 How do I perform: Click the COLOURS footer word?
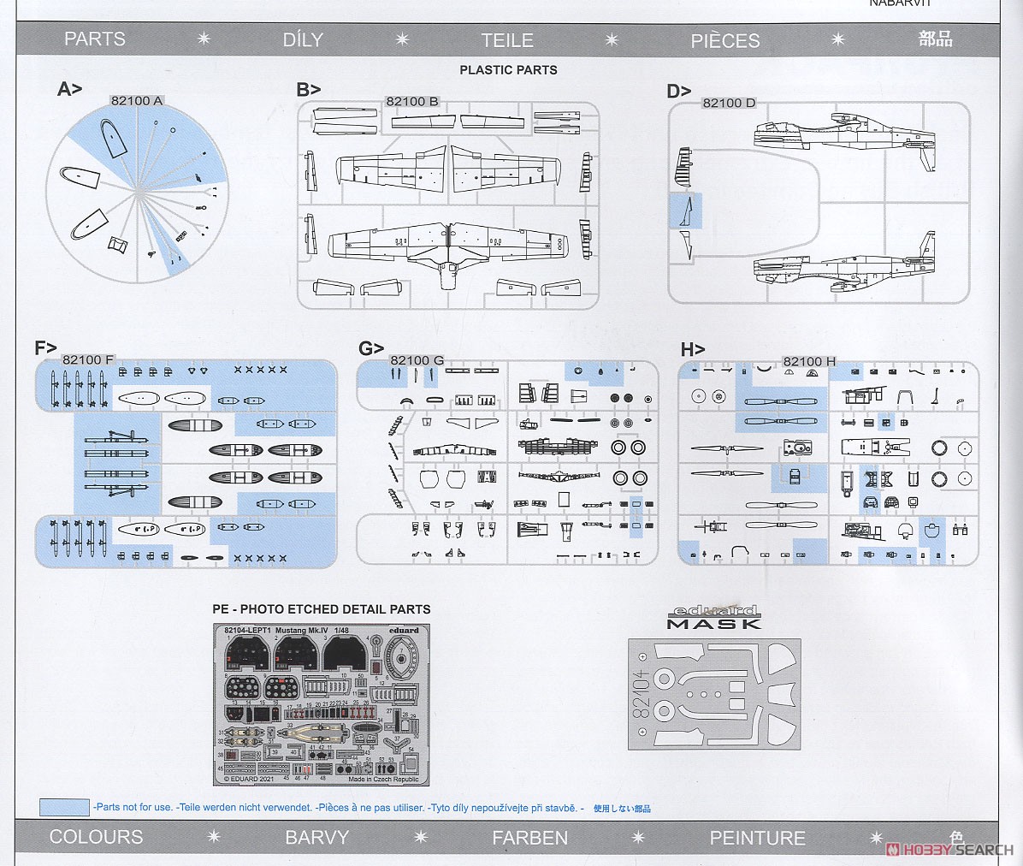96,837
